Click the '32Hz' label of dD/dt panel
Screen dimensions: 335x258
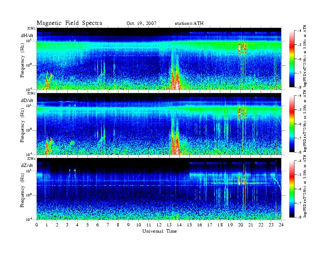click(31, 93)
